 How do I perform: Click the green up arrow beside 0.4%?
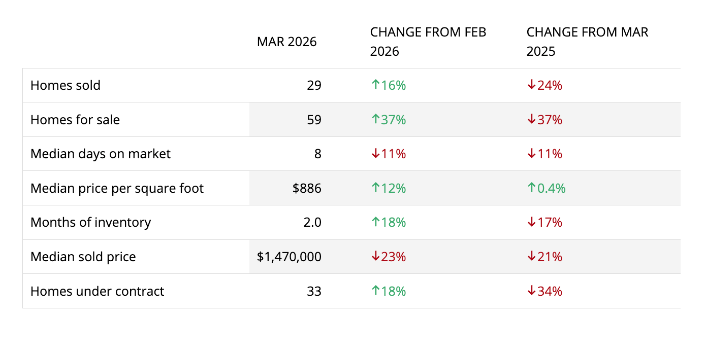click(532, 188)
